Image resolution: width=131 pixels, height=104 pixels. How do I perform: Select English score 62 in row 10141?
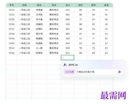[106, 48]
